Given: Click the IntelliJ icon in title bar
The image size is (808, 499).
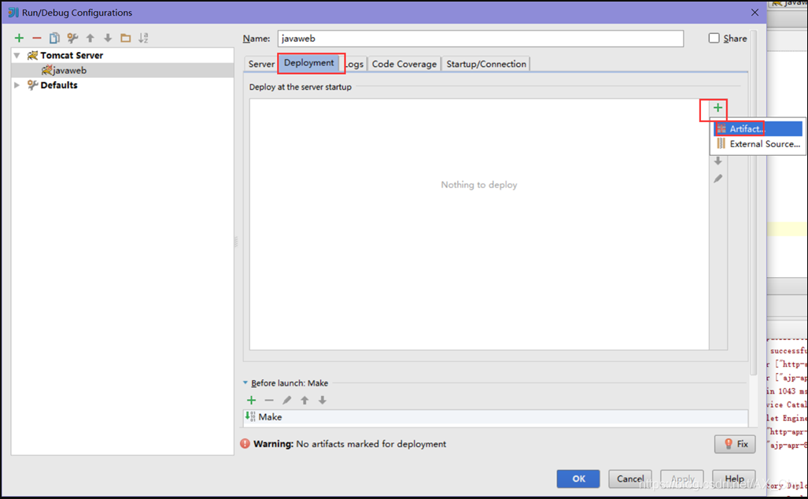Looking at the screenshot, I should (13, 13).
